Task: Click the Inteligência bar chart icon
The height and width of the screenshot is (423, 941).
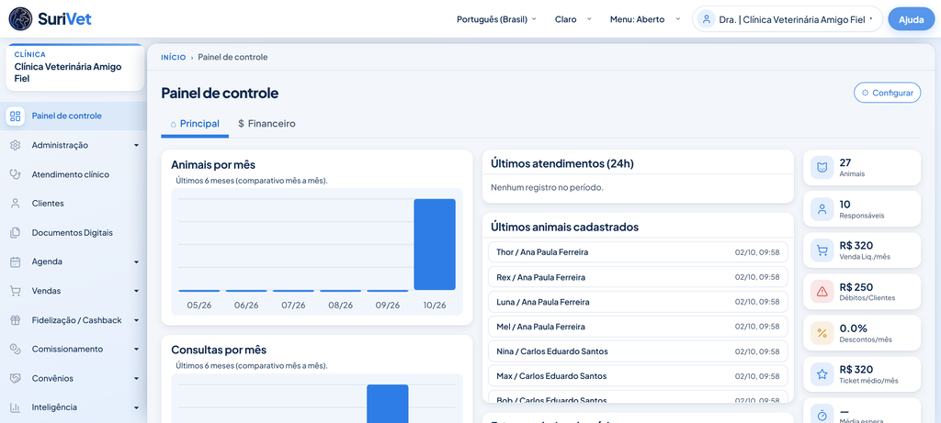Action: click(x=16, y=407)
